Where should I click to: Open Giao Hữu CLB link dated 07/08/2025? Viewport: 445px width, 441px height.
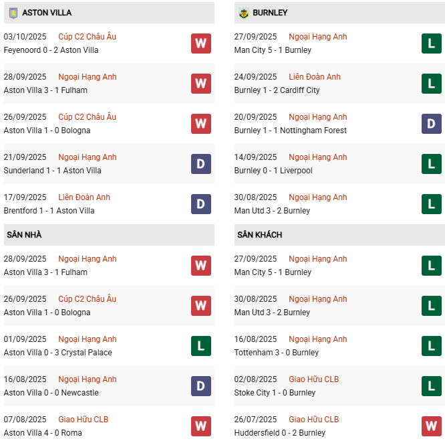(83, 420)
